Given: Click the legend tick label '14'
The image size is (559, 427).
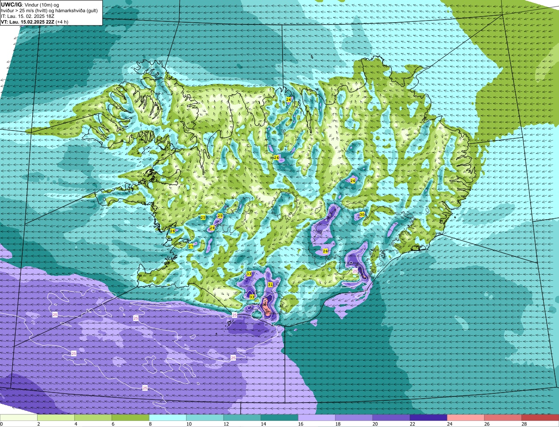Looking at the screenshot, I should pos(262,424).
